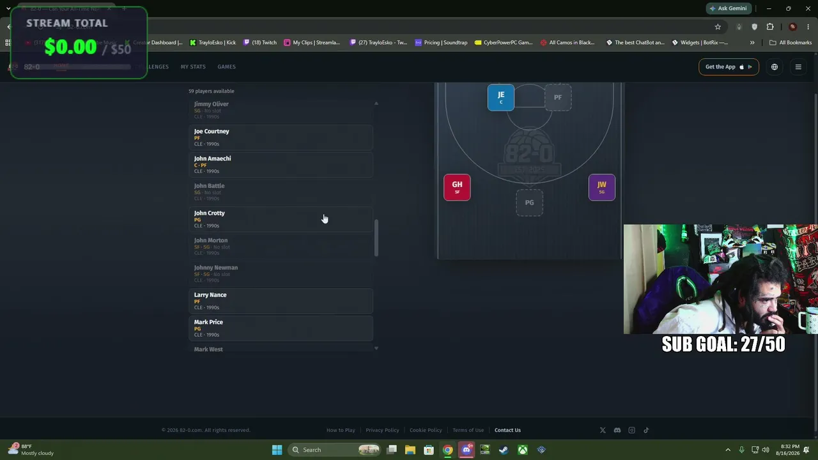818x460 pixels.
Task: Launch File Explorer from the taskbar
Action: pyautogui.click(x=410, y=450)
